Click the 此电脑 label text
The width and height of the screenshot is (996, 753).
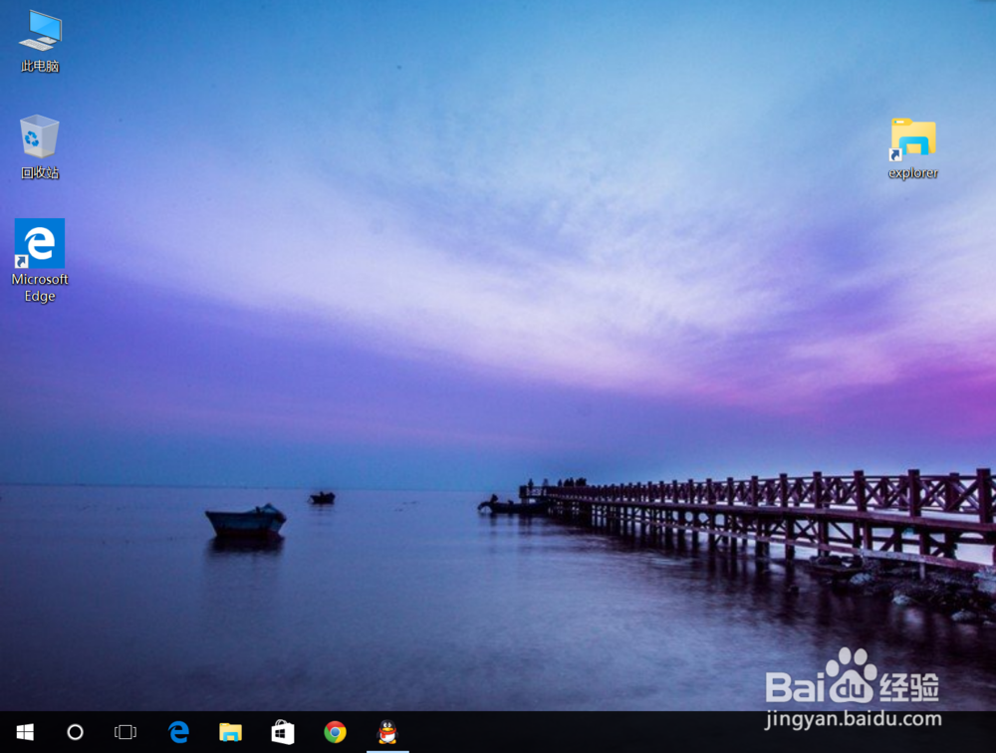click(x=40, y=66)
